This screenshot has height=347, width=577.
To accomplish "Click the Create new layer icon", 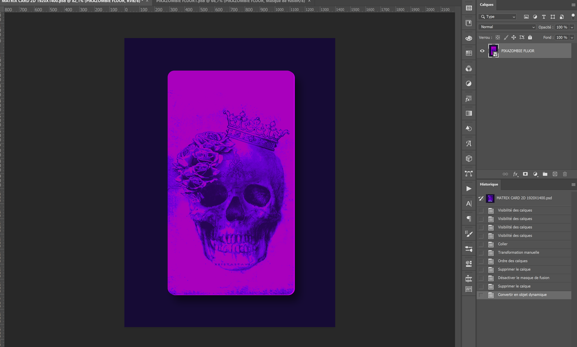I will [555, 174].
